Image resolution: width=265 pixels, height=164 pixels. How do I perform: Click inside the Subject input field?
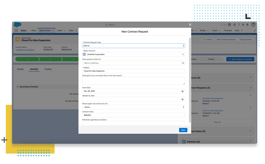click(133, 71)
